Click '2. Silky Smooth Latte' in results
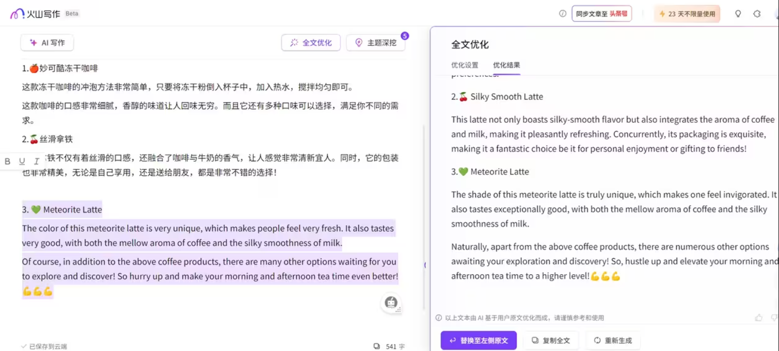Viewport: 779px width, 351px height. (x=497, y=96)
